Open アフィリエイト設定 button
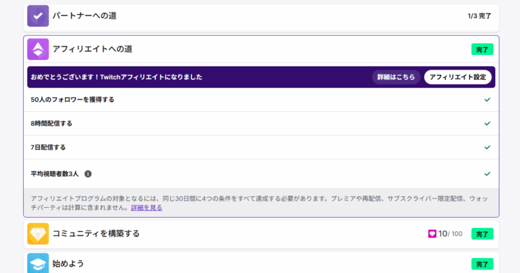 (x=458, y=77)
